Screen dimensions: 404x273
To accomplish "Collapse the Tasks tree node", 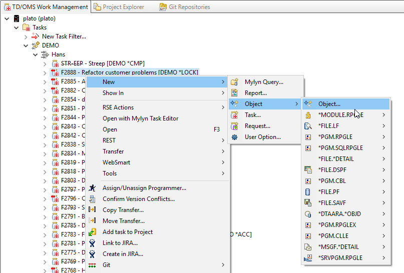I will [17, 27].
